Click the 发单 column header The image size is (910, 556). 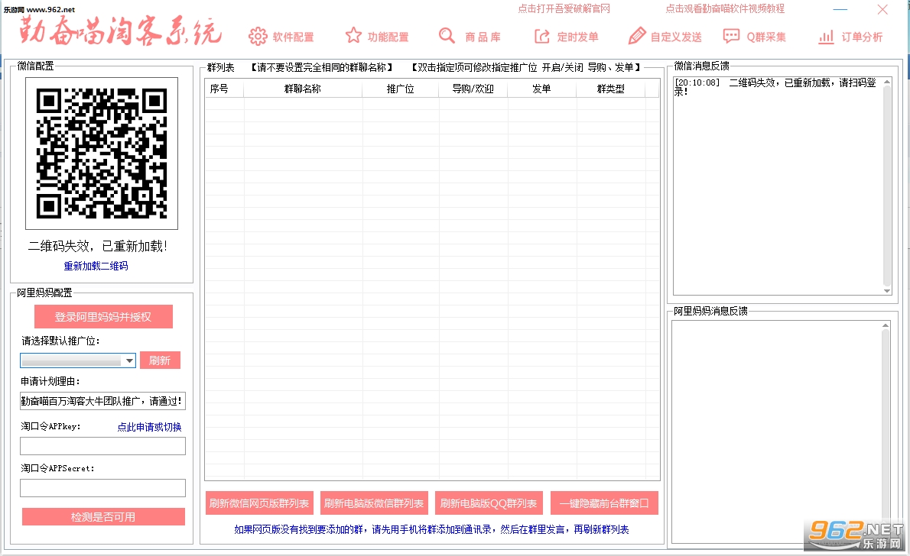pos(541,89)
